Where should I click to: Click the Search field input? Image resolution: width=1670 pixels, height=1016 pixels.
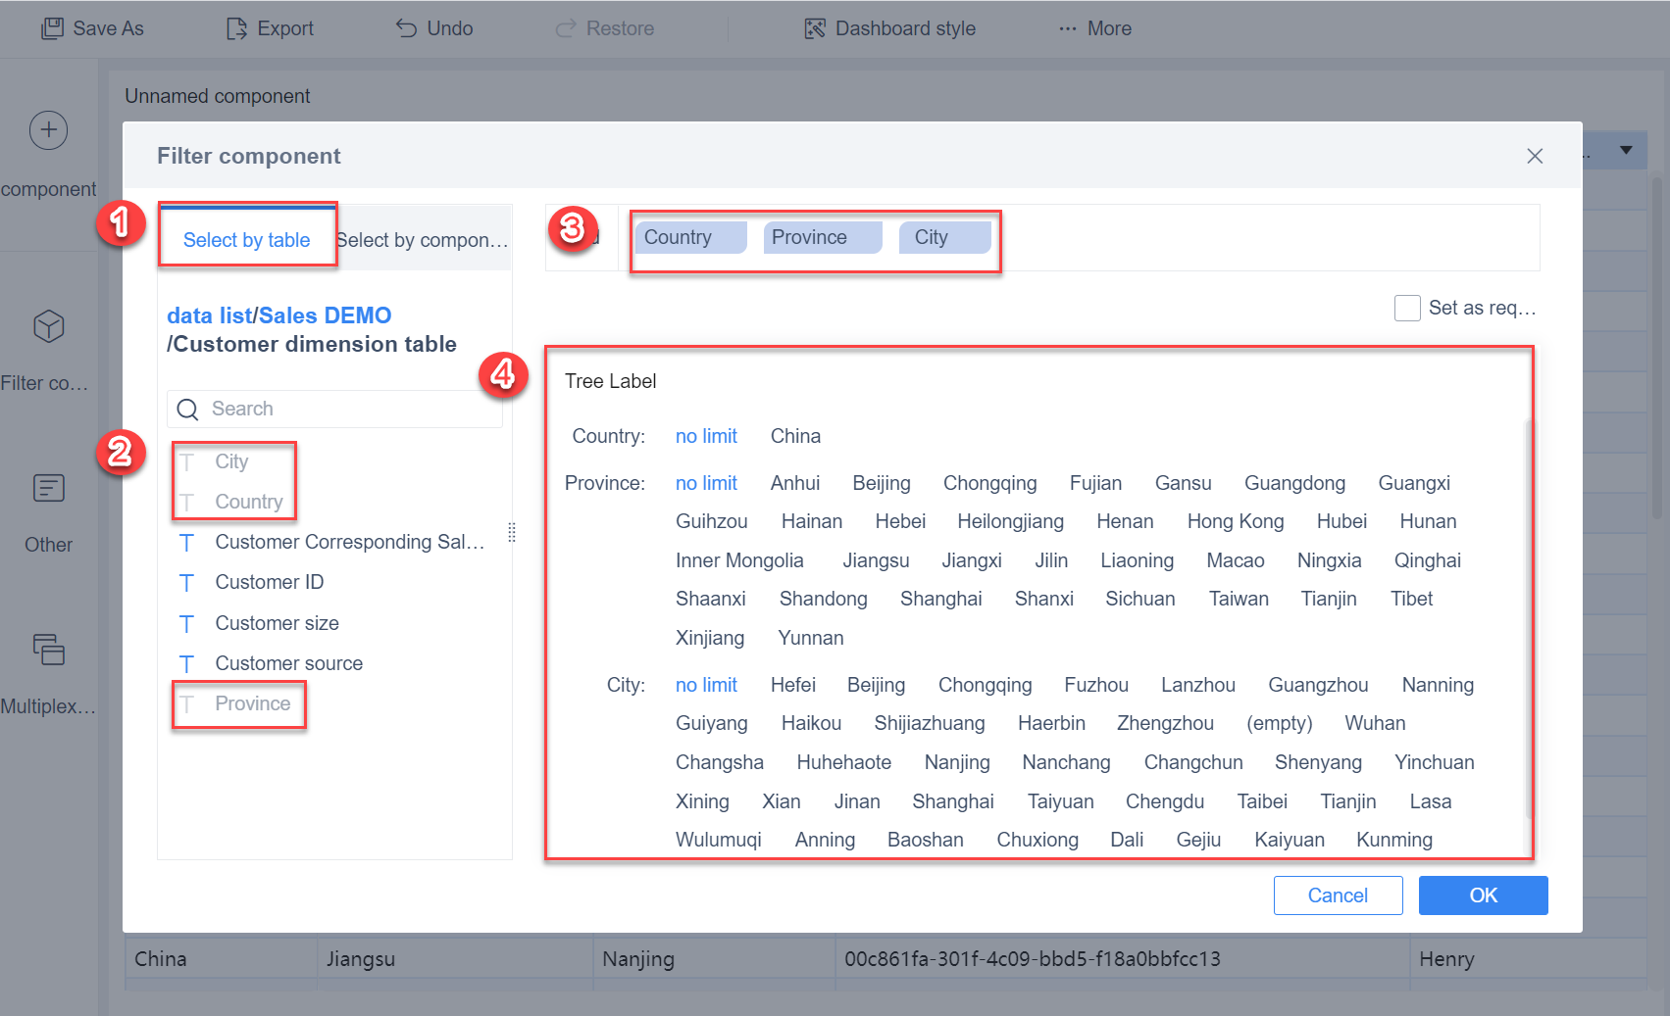(334, 409)
